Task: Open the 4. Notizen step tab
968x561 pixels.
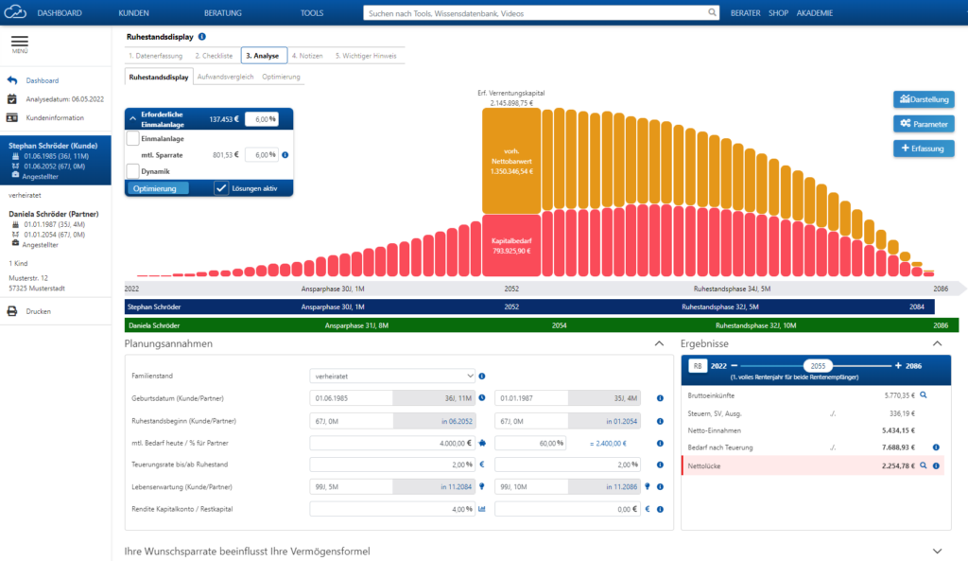Action: pos(307,56)
